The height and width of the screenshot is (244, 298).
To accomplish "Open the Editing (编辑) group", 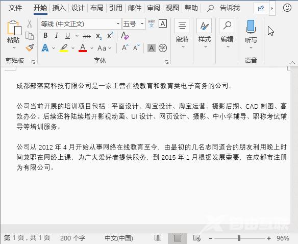I will click(227, 33).
